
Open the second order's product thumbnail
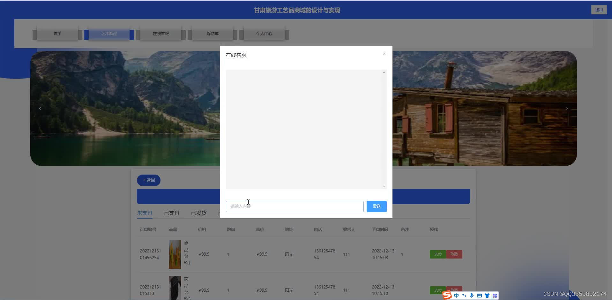coord(175,288)
